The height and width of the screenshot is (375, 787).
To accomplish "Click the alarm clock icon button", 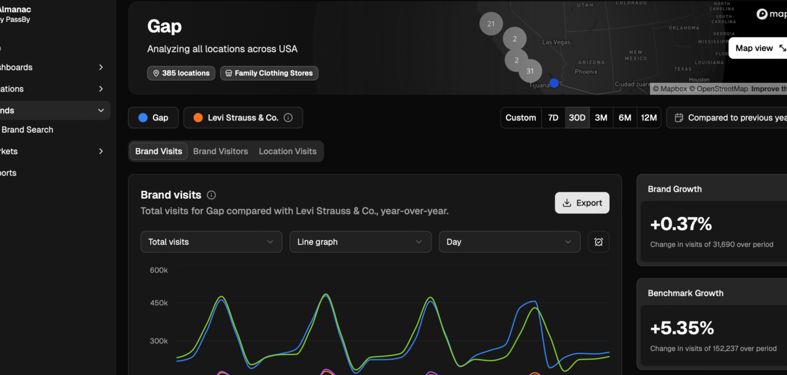I will click(598, 242).
